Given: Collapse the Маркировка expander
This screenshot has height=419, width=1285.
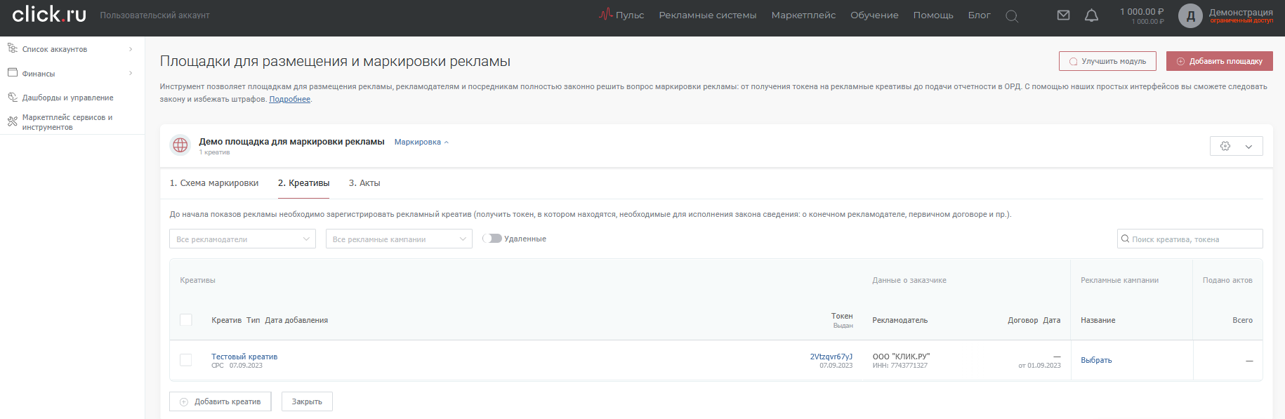Looking at the screenshot, I should coord(421,142).
